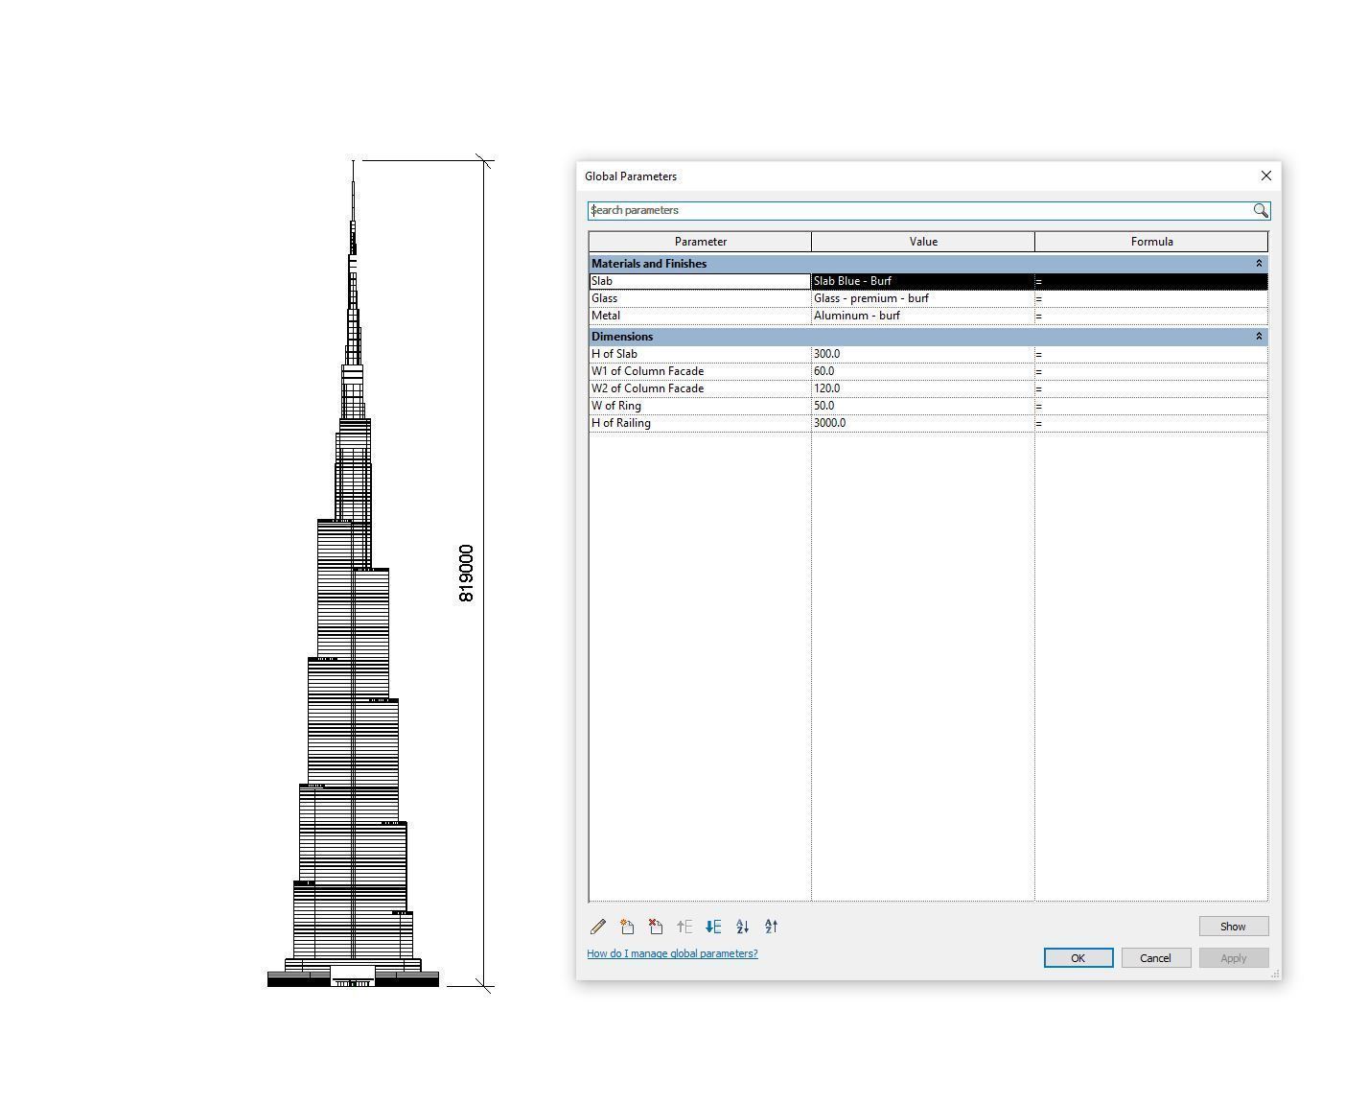
Task: Select the 819000 dimension text in drawing
Action: pyautogui.click(x=466, y=574)
